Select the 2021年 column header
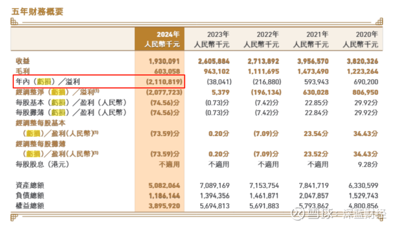 (317, 35)
